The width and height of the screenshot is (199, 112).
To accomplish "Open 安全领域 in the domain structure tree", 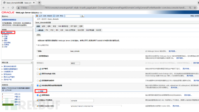I will [x=7, y=43].
